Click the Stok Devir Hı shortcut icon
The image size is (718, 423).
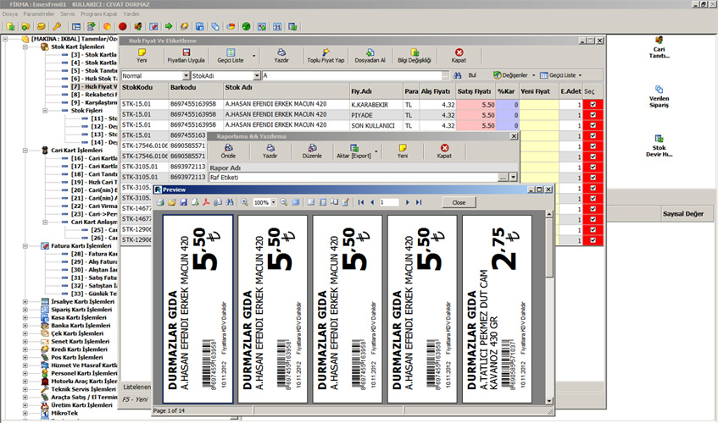(659, 139)
